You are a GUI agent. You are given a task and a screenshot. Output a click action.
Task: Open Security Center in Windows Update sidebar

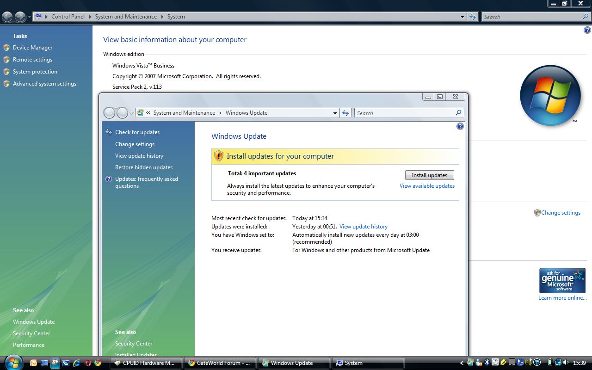click(x=134, y=344)
